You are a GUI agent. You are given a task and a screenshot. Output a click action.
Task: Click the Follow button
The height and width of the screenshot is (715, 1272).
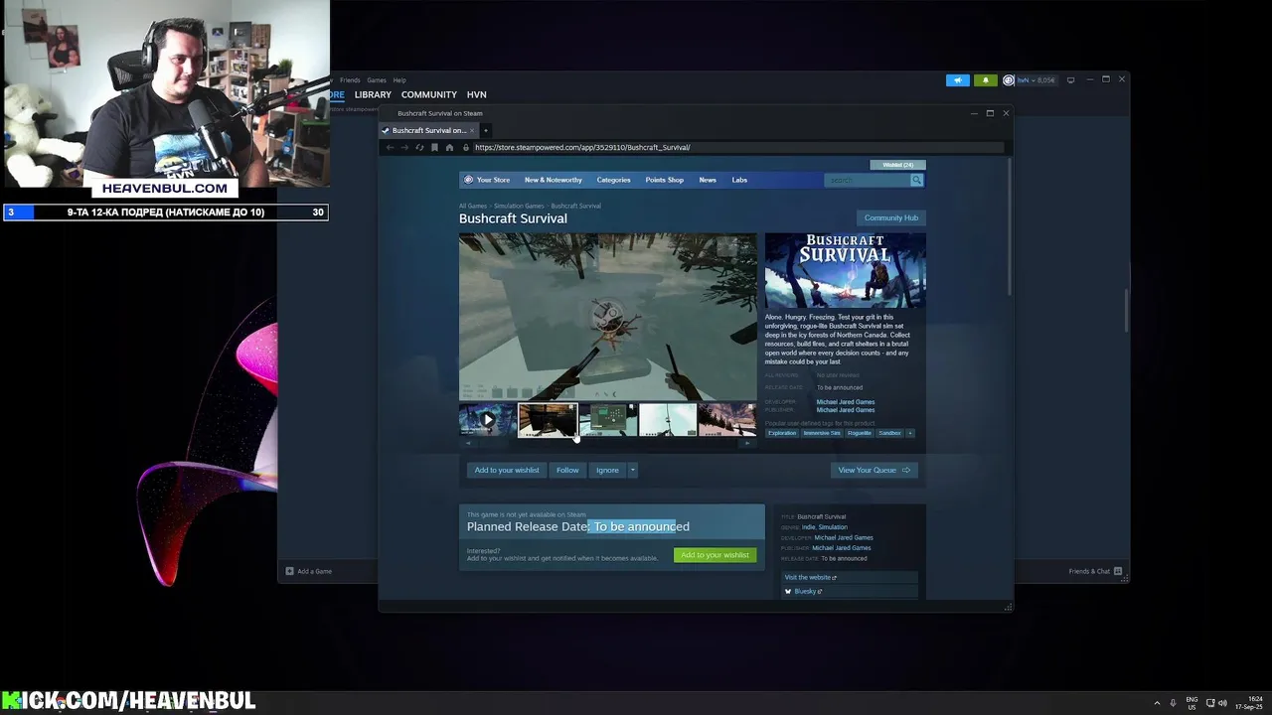click(567, 470)
